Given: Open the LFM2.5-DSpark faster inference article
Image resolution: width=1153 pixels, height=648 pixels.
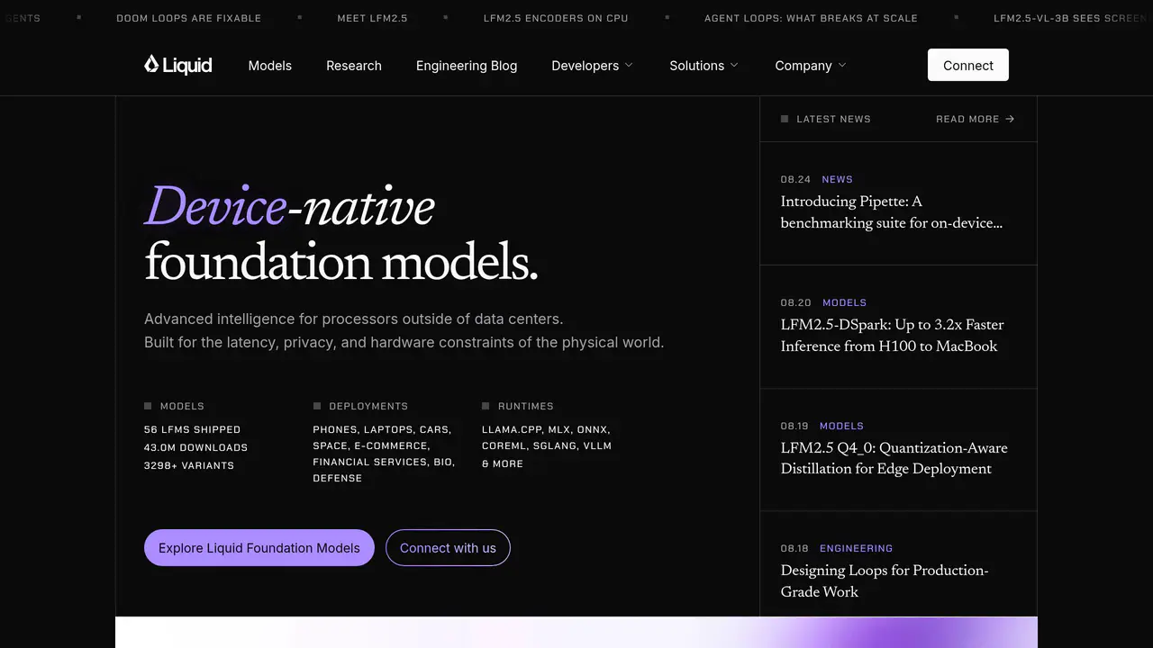Looking at the screenshot, I should [x=892, y=336].
